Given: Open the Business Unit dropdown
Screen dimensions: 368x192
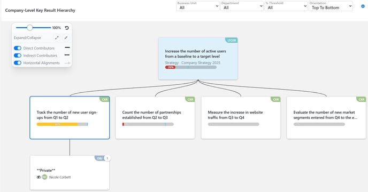Looking at the screenshot, I should tap(198, 6).
